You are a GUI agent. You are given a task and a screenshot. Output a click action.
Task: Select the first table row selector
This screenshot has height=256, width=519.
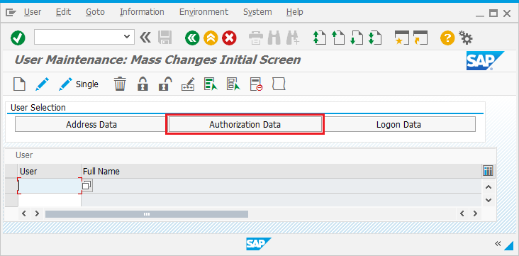click(x=11, y=186)
